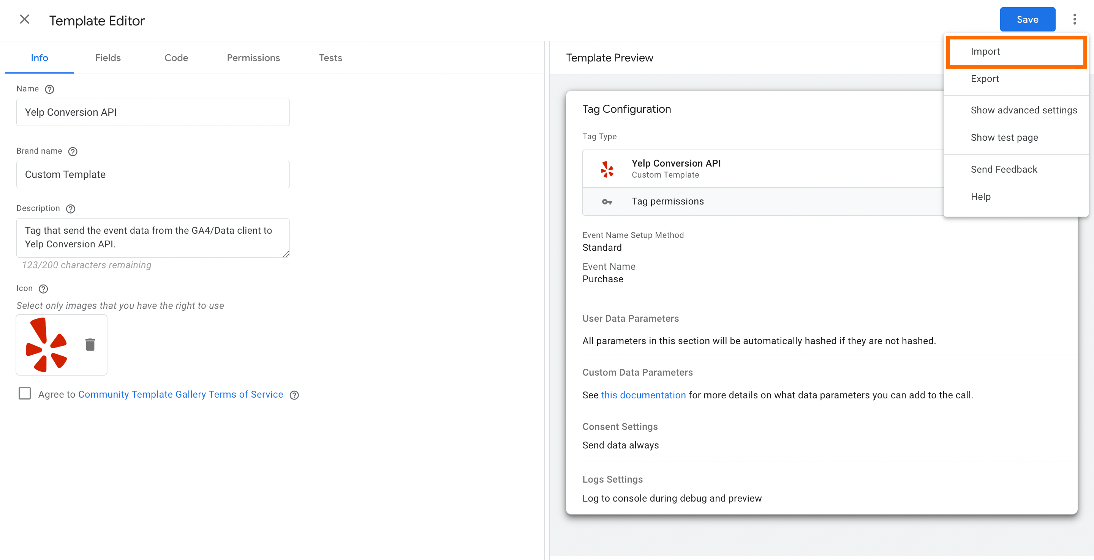Image resolution: width=1094 pixels, height=560 pixels.
Task: Switch to the Tests tab
Action: [330, 58]
